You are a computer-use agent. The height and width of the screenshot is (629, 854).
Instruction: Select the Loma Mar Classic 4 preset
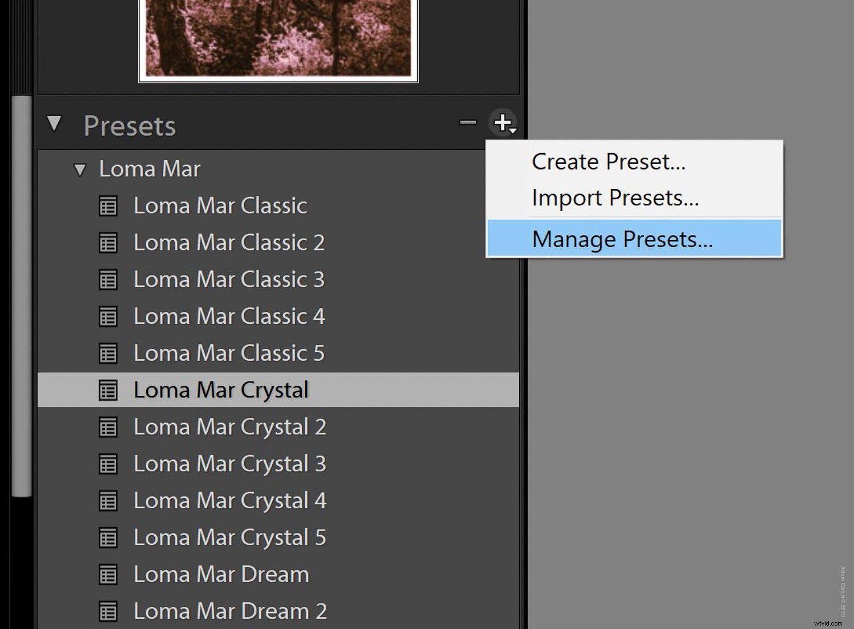tap(229, 316)
